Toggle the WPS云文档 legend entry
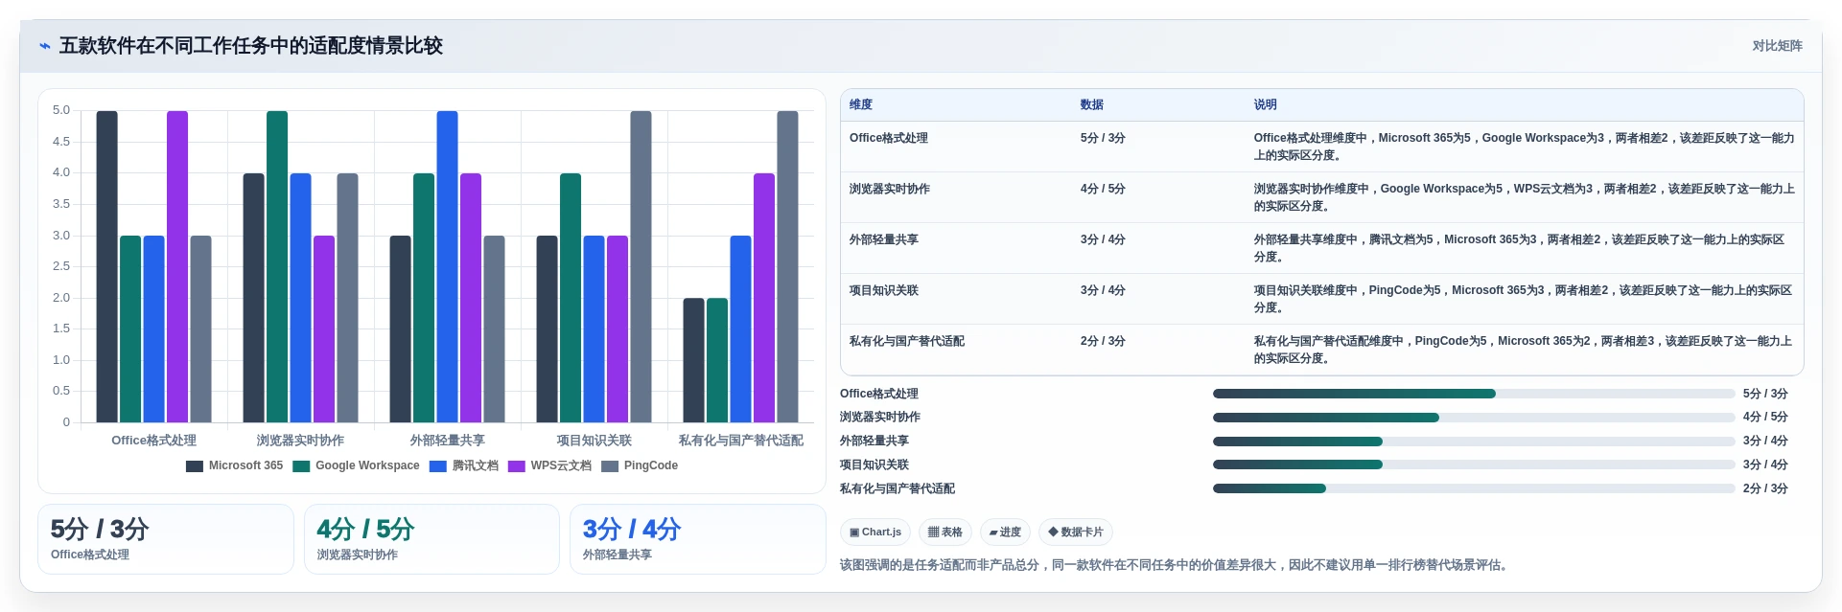The width and height of the screenshot is (1842, 612). pos(549,465)
